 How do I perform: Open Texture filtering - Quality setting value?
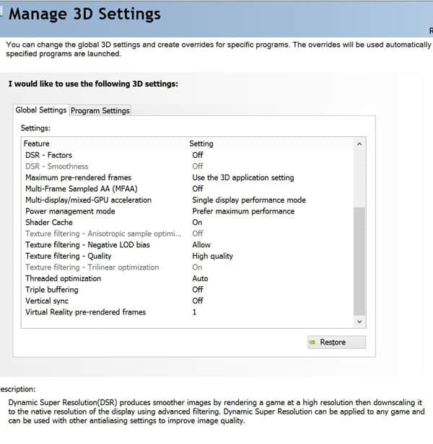(x=213, y=256)
